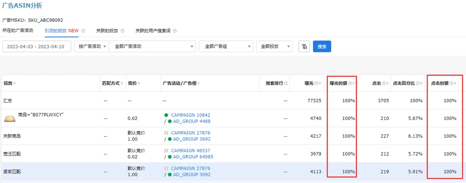Expand the 全部广告组 dropdown

[x=226, y=46]
